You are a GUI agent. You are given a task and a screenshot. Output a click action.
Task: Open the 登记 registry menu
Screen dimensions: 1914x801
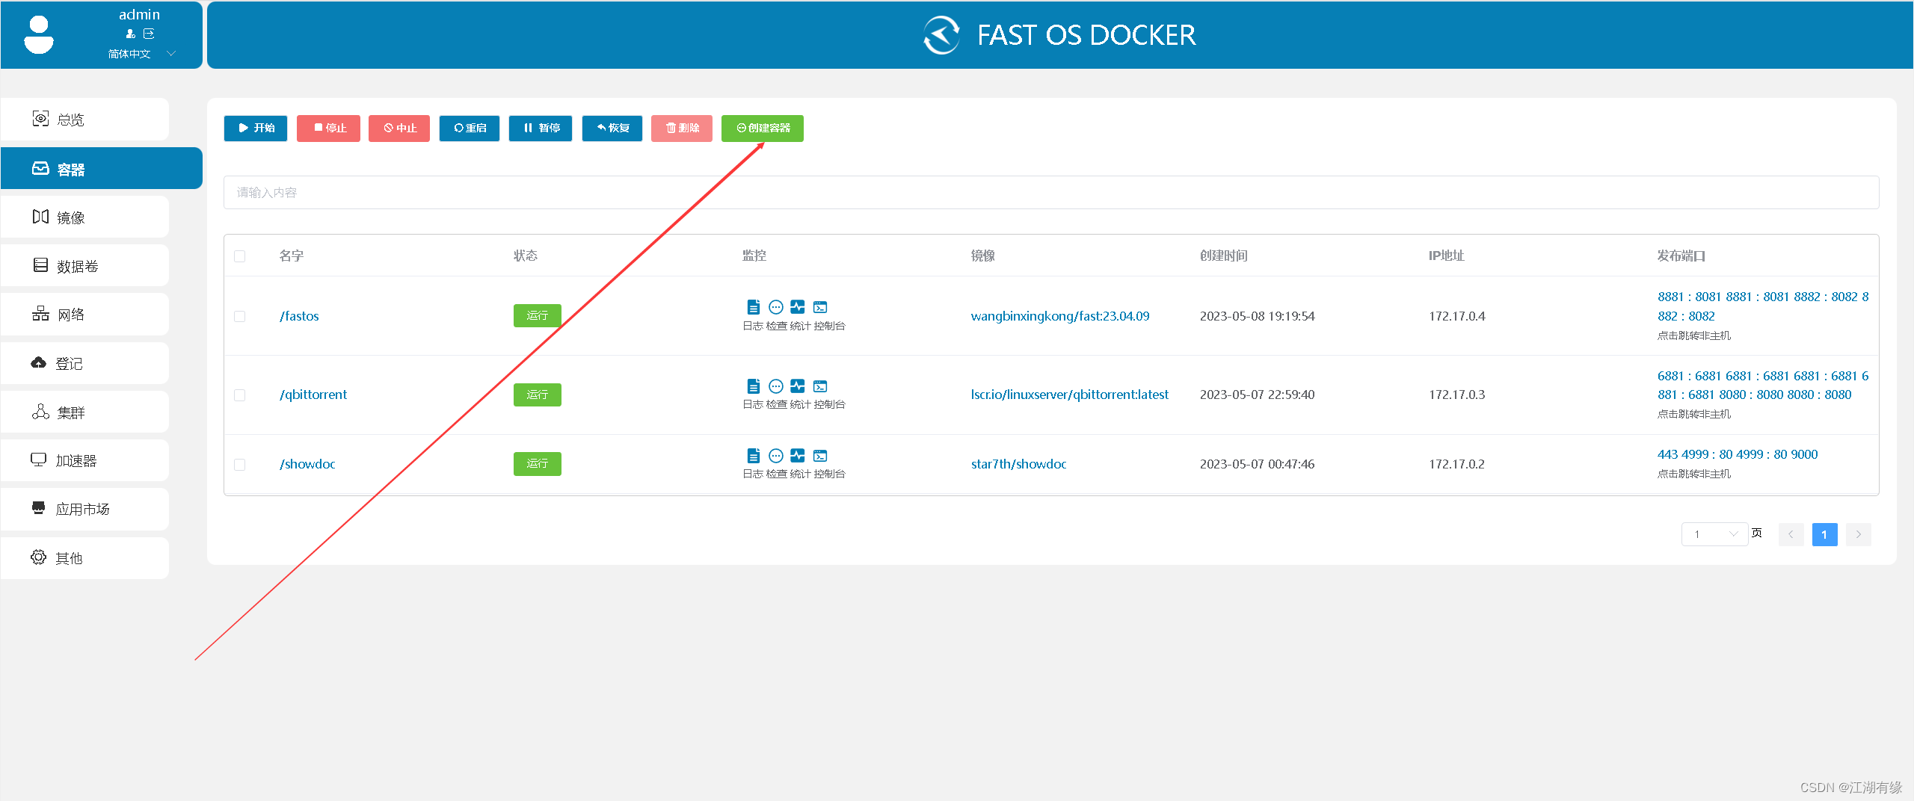(84, 363)
